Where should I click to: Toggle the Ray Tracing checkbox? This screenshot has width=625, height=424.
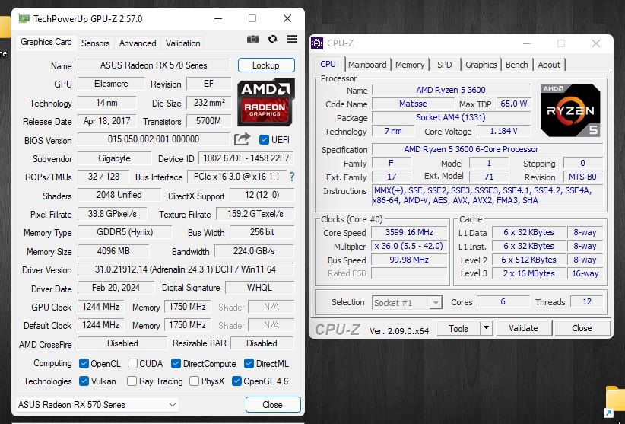click(x=132, y=381)
